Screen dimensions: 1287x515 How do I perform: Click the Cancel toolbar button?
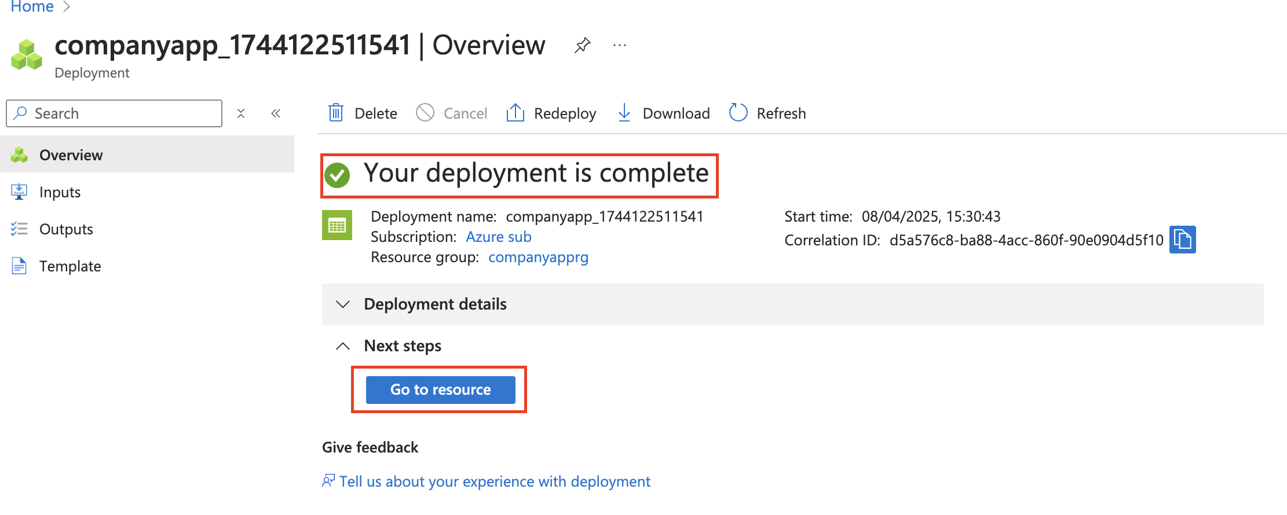452,113
